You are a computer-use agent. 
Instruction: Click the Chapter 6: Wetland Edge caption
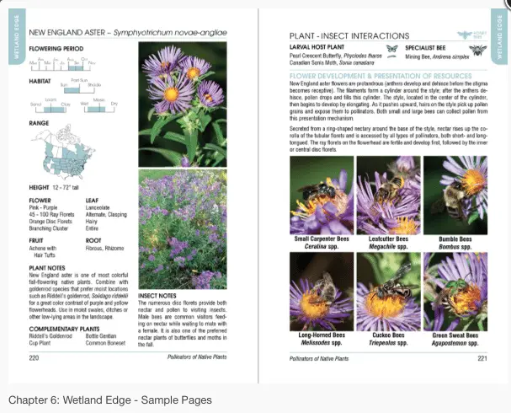pos(110,400)
